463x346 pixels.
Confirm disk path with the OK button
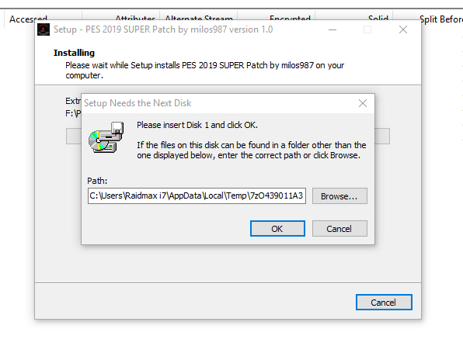pos(277,229)
